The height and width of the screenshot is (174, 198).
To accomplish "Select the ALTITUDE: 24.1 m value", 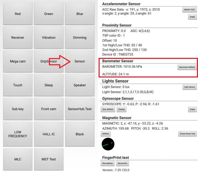I will click(x=115, y=74).
